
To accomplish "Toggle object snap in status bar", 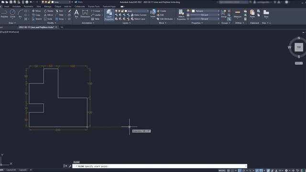I will point(261,171).
